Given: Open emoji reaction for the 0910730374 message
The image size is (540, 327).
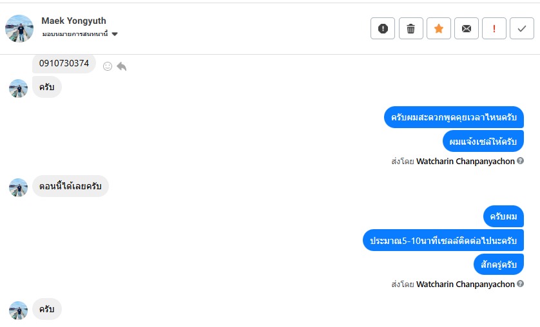Looking at the screenshot, I should click(x=108, y=66).
